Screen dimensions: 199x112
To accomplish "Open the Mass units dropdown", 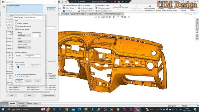I will [x=24, y=41].
